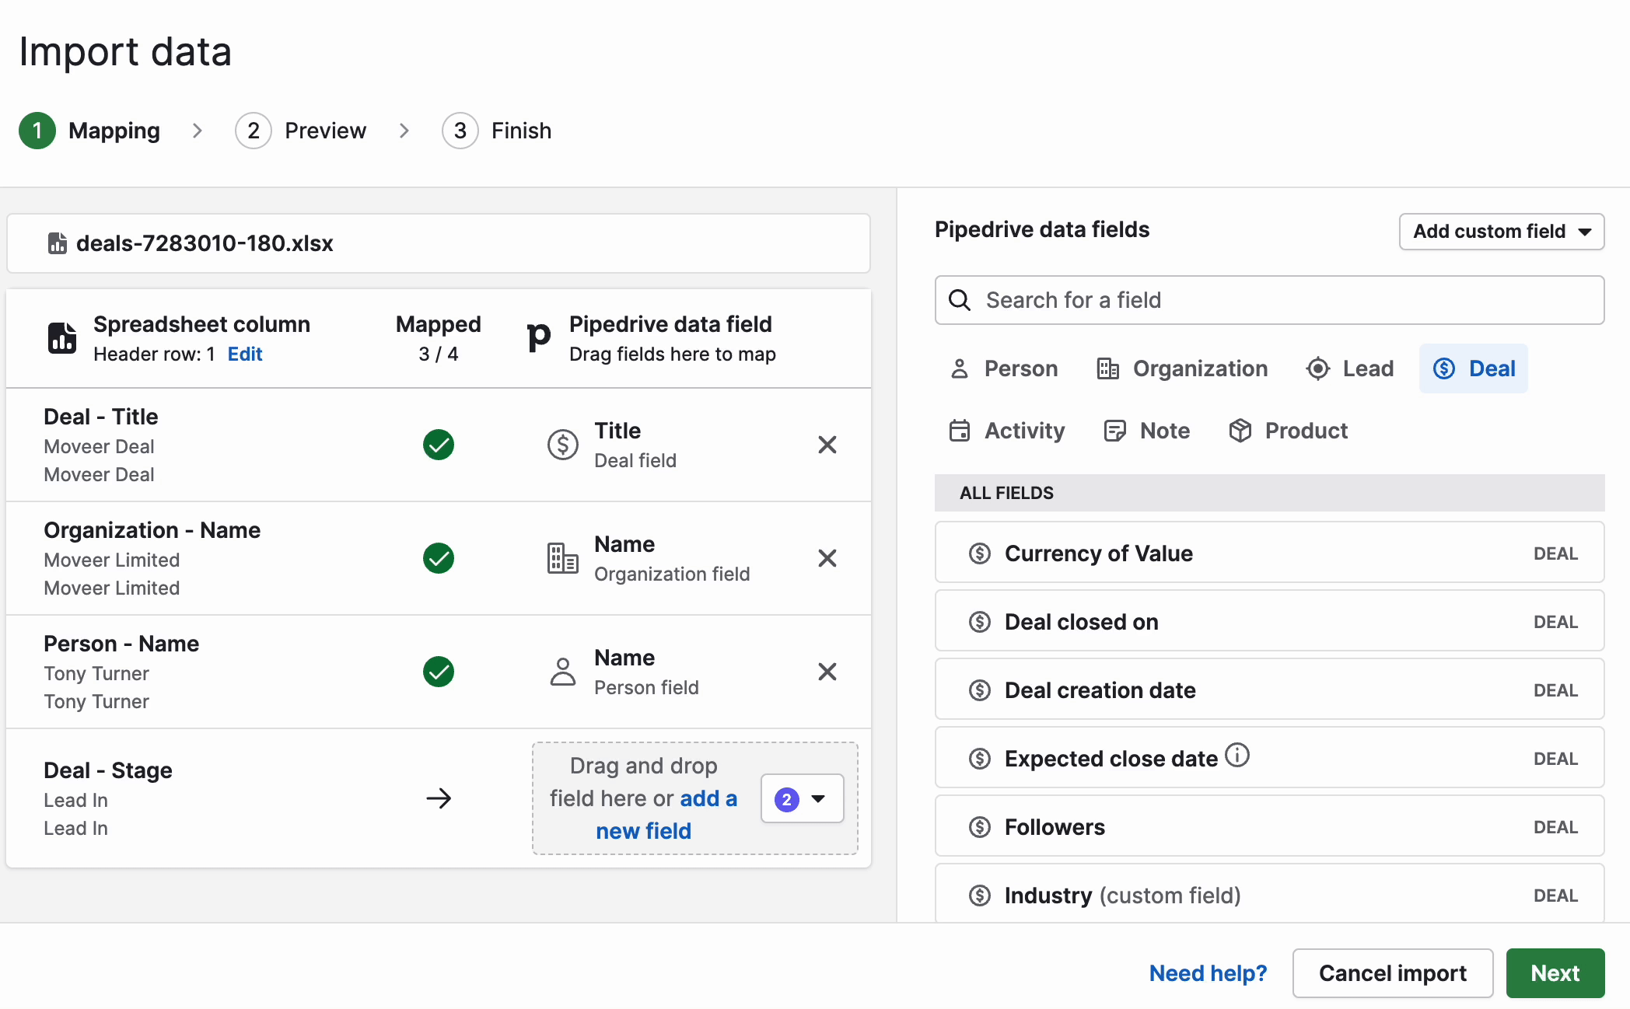1630x1009 pixels.
Task: Click the info icon next to Expected close date
Action: (1237, 755)
